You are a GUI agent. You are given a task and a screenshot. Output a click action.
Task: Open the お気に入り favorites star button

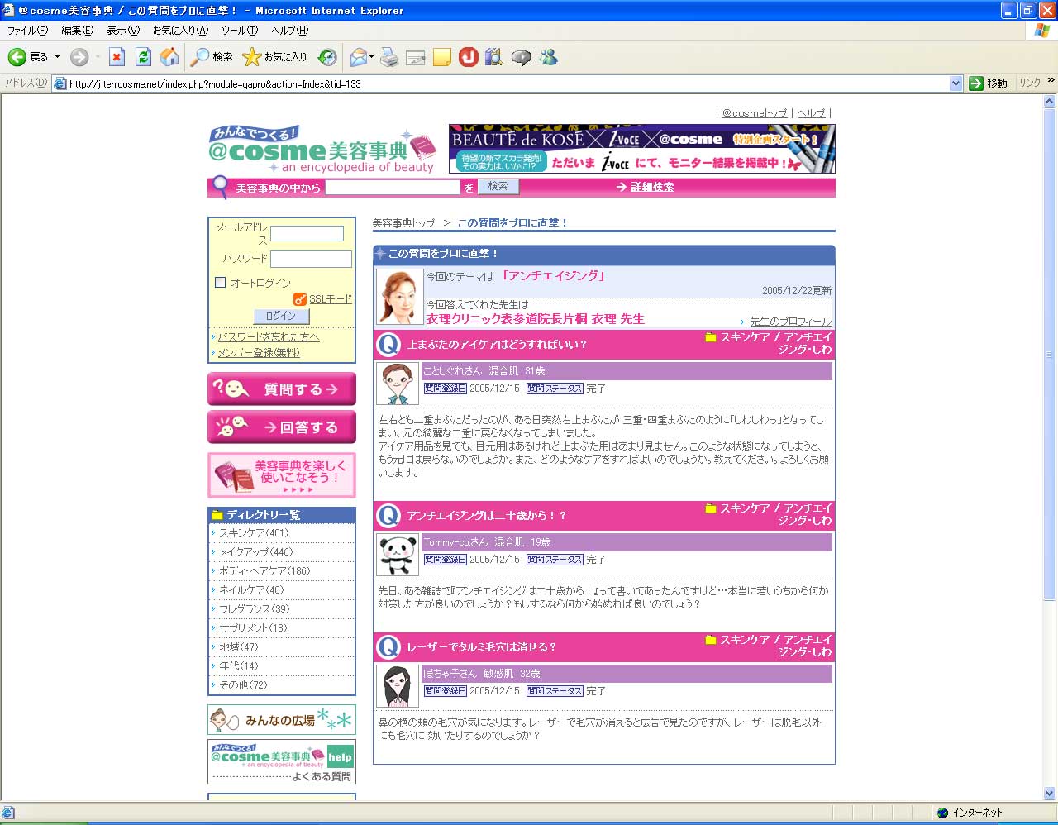[x=274, y=57]
